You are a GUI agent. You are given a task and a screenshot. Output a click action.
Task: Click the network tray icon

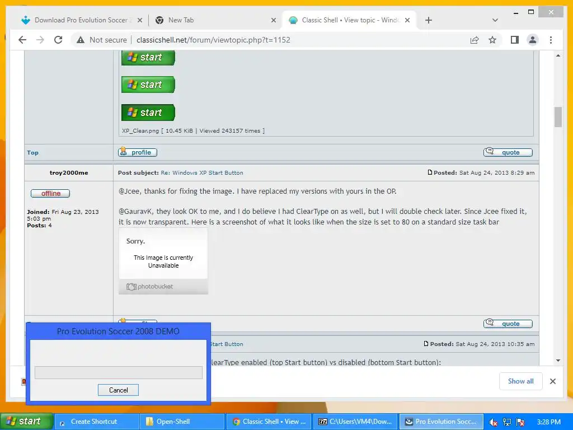click(x=507, y=422)
